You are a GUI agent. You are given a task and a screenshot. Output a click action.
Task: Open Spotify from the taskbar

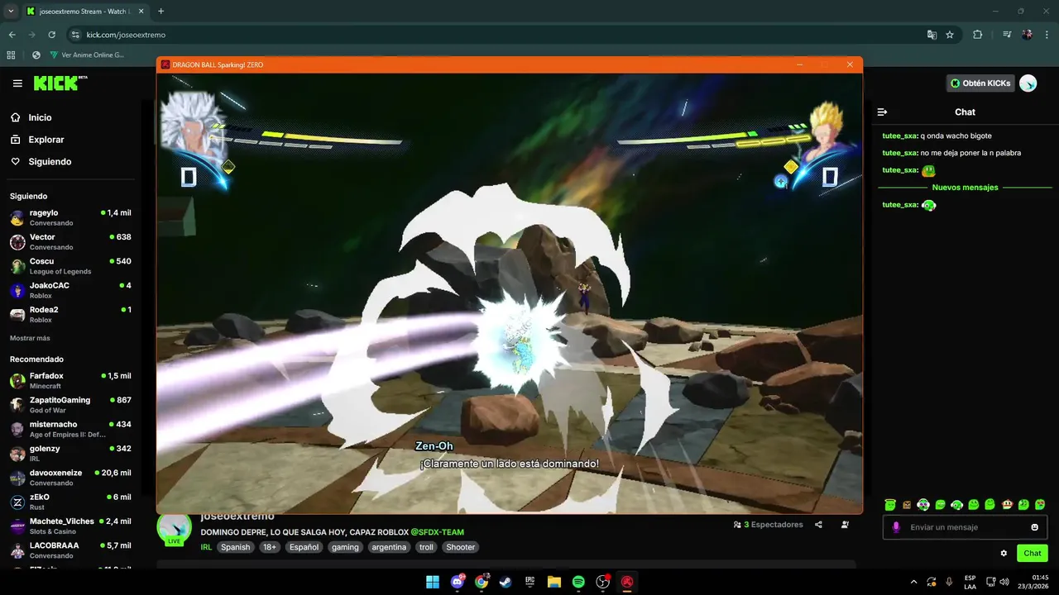(x=578, y=582)
